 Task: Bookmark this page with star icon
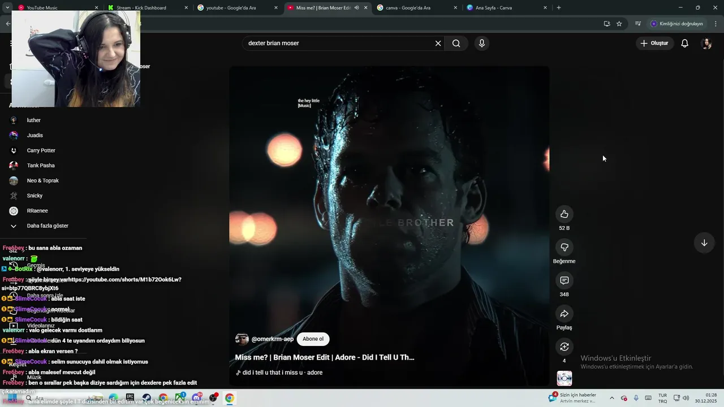coord(619,24)
